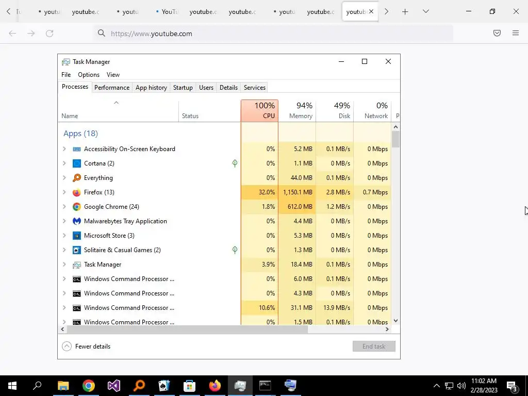Image resolution: width=528 pixels, height=396 pixels.
Task: Open Firefox hamburger application menu
Action: pyautogui.click(x=516, y=33)
